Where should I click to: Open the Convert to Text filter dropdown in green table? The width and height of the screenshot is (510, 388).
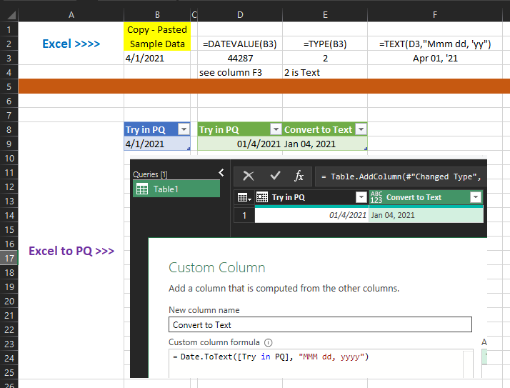click(361, 129)
